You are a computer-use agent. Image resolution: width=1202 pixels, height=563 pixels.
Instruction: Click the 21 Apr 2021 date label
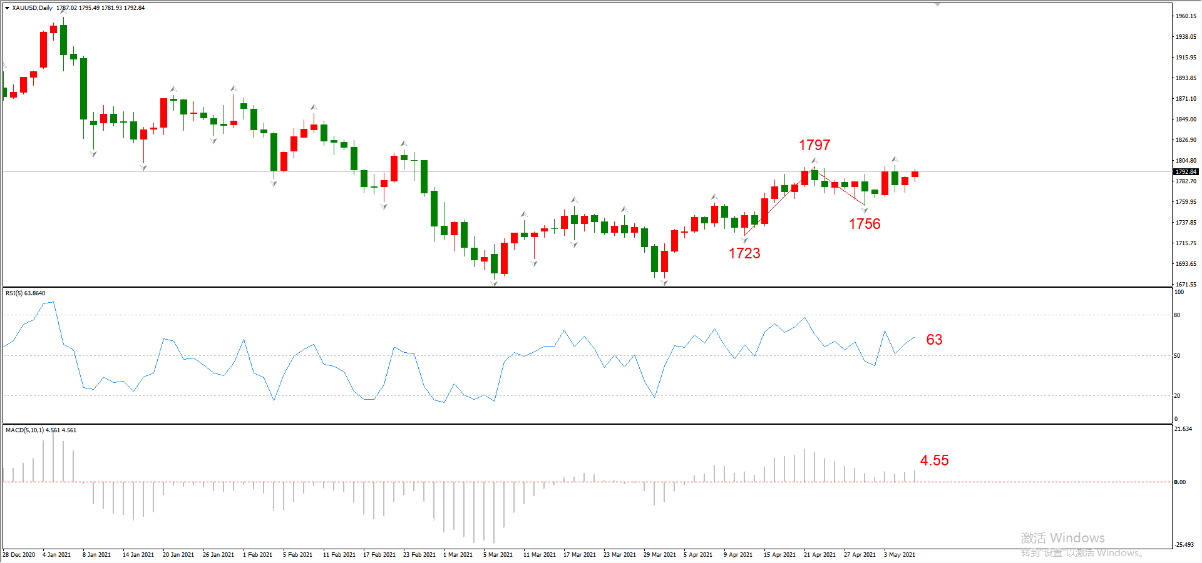coord(819,555)
